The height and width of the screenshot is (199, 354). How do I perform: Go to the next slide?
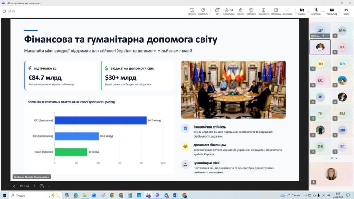click(34, 186)
